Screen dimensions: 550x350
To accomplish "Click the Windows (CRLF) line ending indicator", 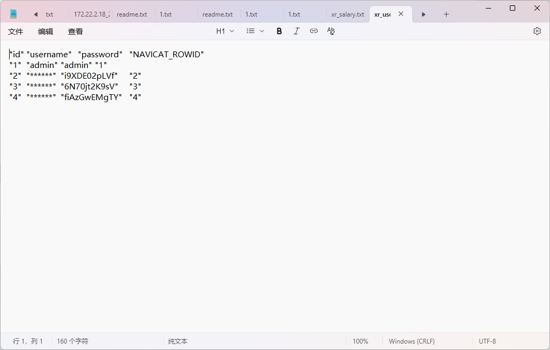I will click(411, 341).
